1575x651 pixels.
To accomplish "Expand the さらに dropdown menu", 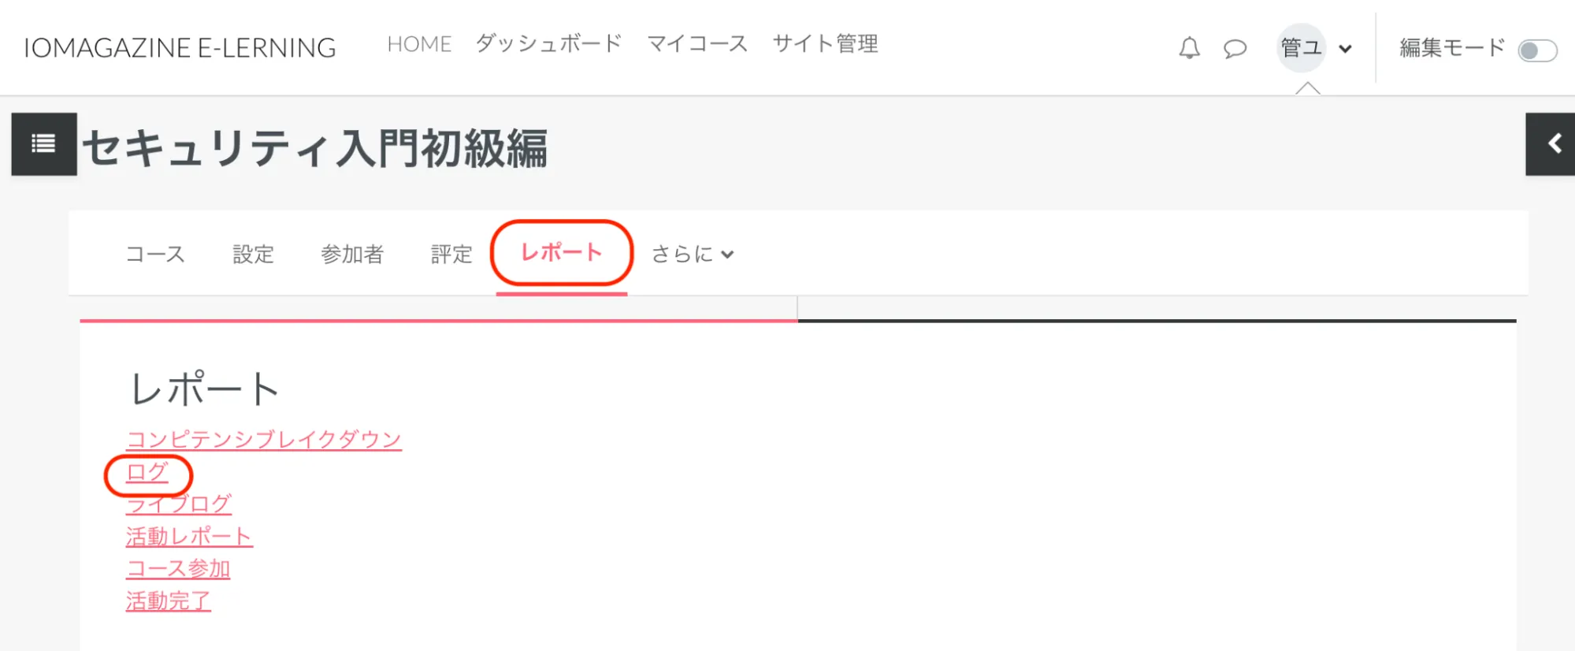I will [x=693, y=254].
